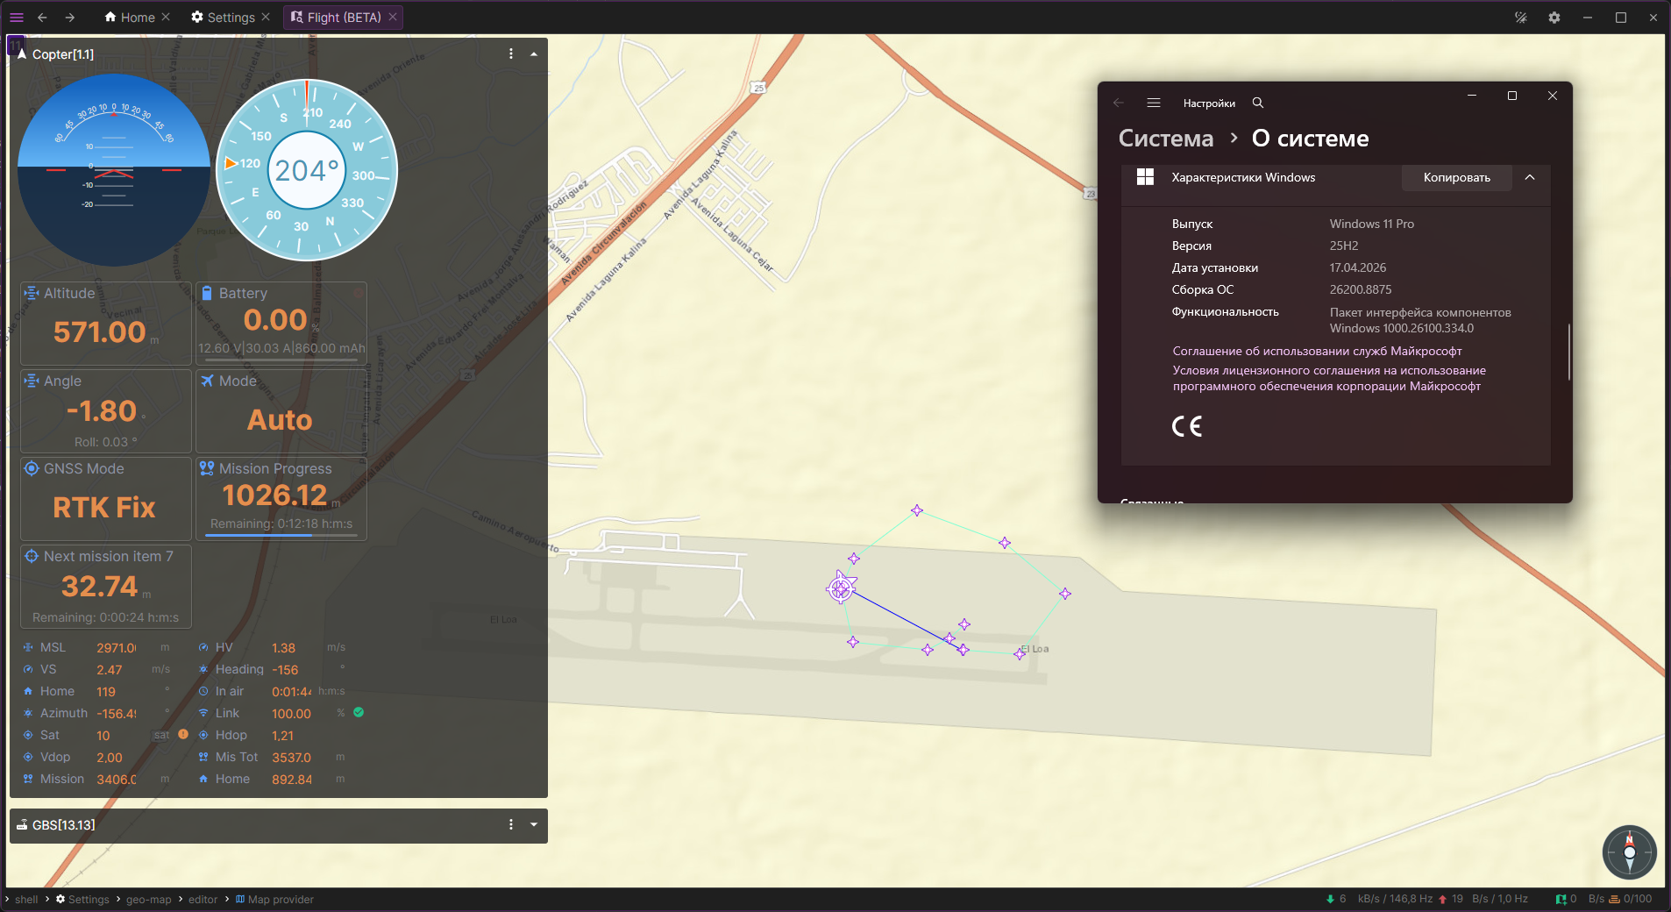
Task: Click the mission progress bar
Action: 281,534
